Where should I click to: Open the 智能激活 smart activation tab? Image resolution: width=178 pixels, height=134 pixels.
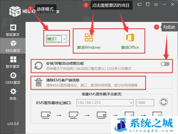(13, 30)
